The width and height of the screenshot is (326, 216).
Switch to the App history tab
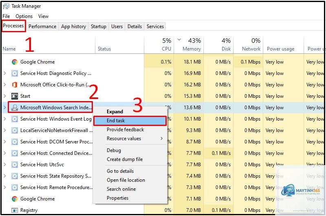(73, 26)
